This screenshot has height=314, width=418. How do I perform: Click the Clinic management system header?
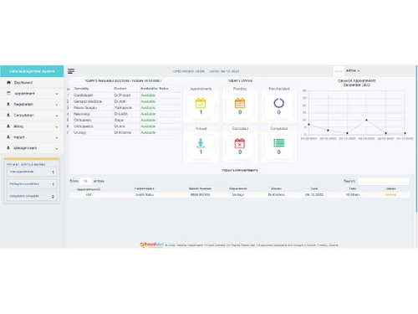tap(32, 71)
